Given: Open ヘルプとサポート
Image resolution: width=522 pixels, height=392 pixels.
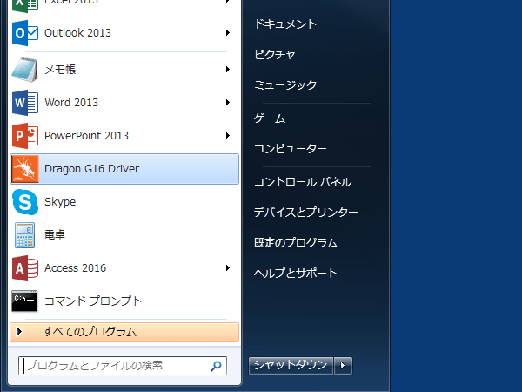Looking at the screenshot, I should coord(296,273).
